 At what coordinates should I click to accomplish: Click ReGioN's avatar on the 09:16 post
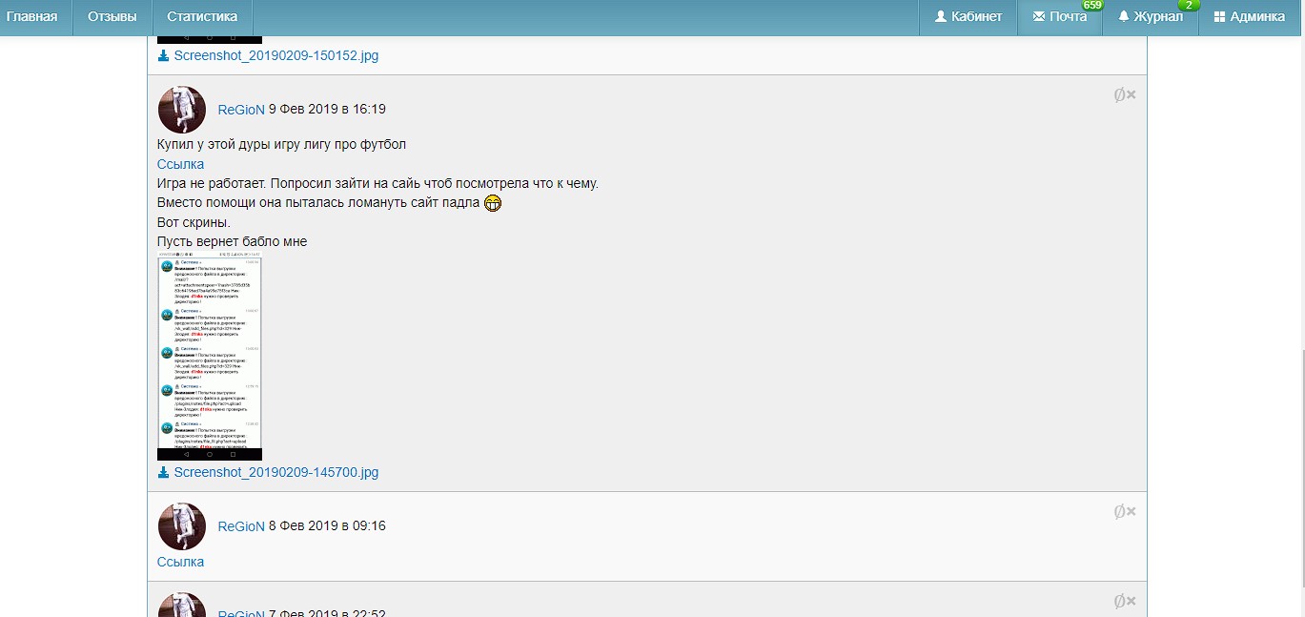[182, 526]
